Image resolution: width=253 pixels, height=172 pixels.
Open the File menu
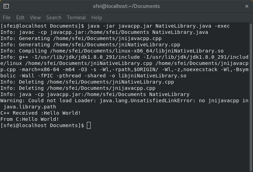point(7,18)
